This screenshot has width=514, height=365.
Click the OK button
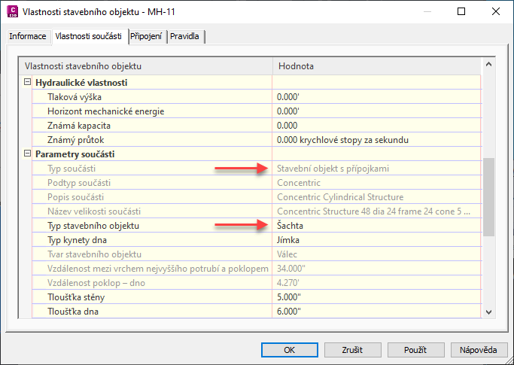click(290, 350)
